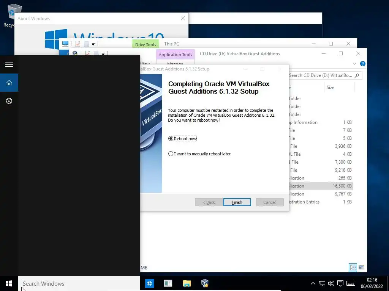
Task: Show hidden system tray icons
Action: (313, 283)
